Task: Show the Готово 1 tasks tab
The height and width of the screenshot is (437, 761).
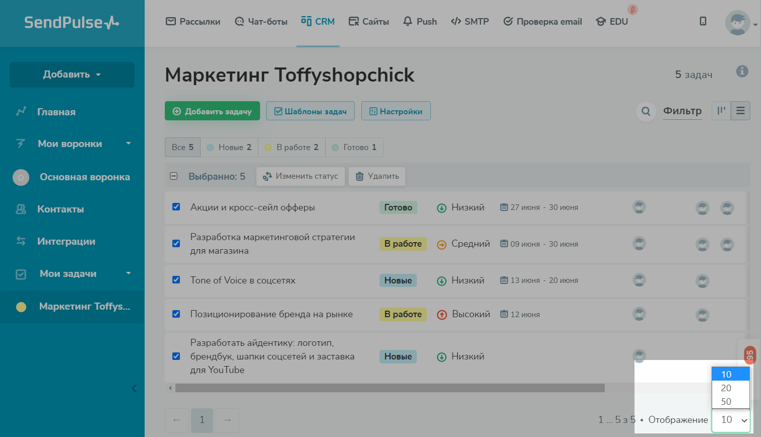Action: (x=354, y=148)
